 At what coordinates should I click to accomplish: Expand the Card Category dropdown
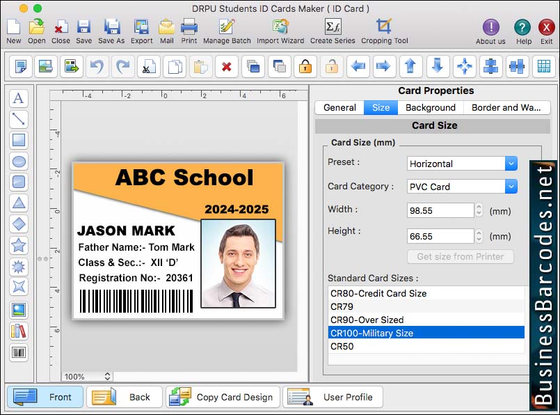tap(511, 187)
